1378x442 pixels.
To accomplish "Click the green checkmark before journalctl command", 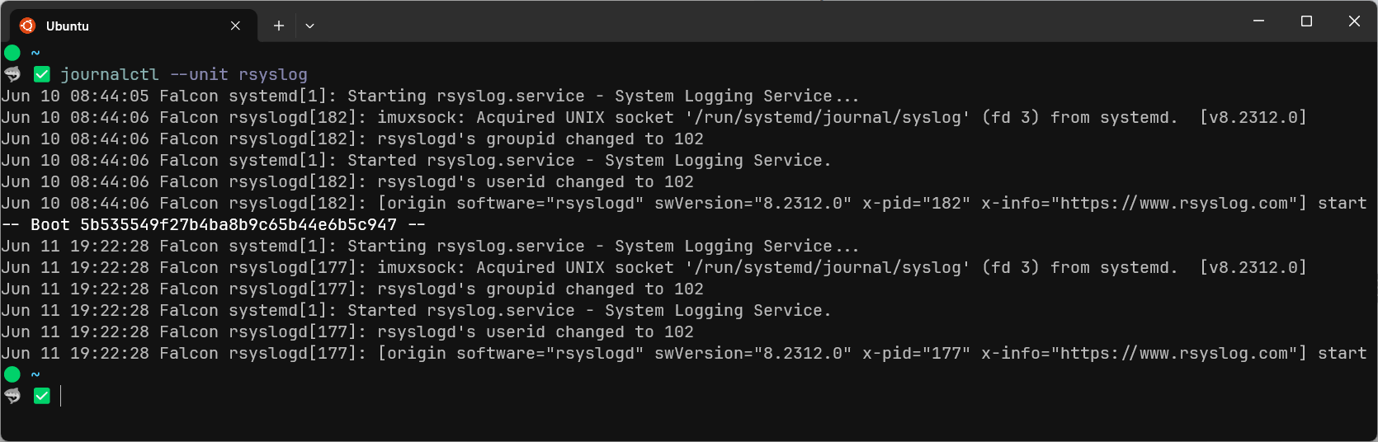I will [42, 74].
